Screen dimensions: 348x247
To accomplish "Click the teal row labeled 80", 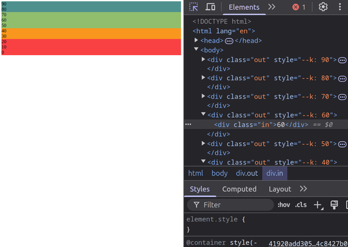I will tap(91, 9).
